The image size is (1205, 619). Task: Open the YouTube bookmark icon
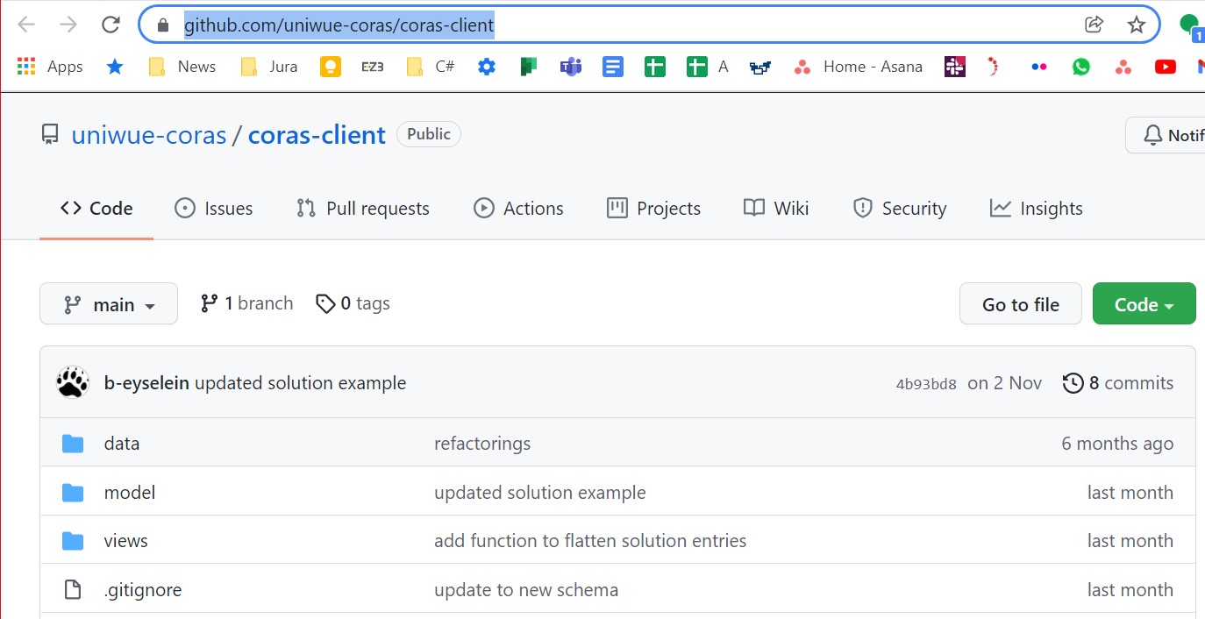[x=1165, y=67]
